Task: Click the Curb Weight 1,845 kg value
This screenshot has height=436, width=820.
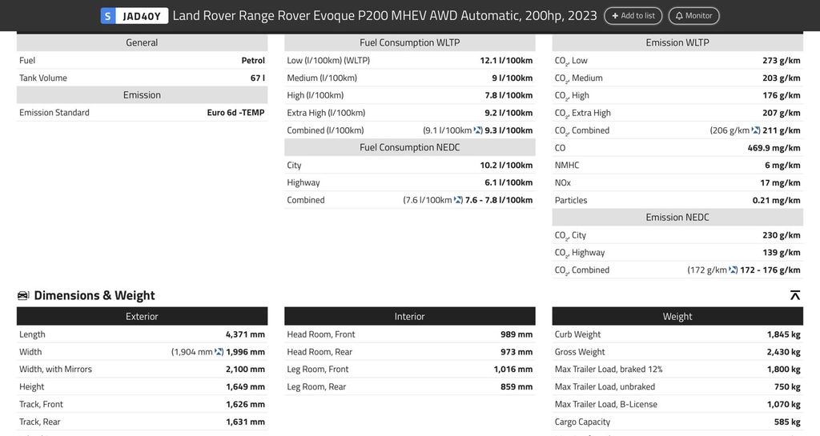Action: point(783,334)
